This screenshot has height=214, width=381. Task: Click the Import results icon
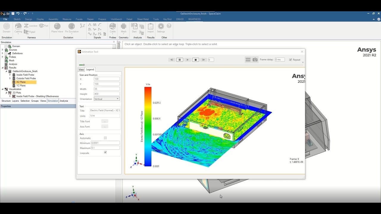click(151, 27)
